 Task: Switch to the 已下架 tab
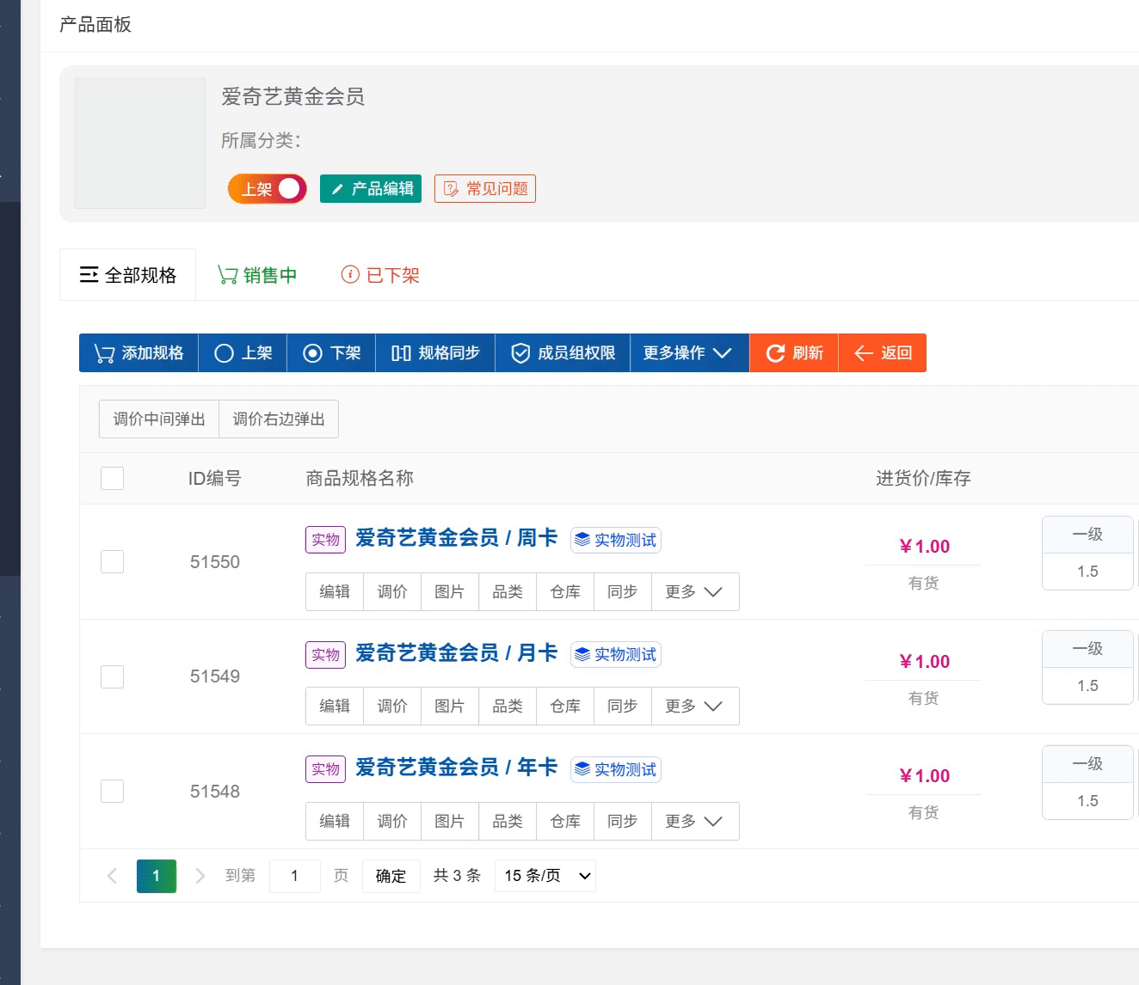tap(380, 275)
